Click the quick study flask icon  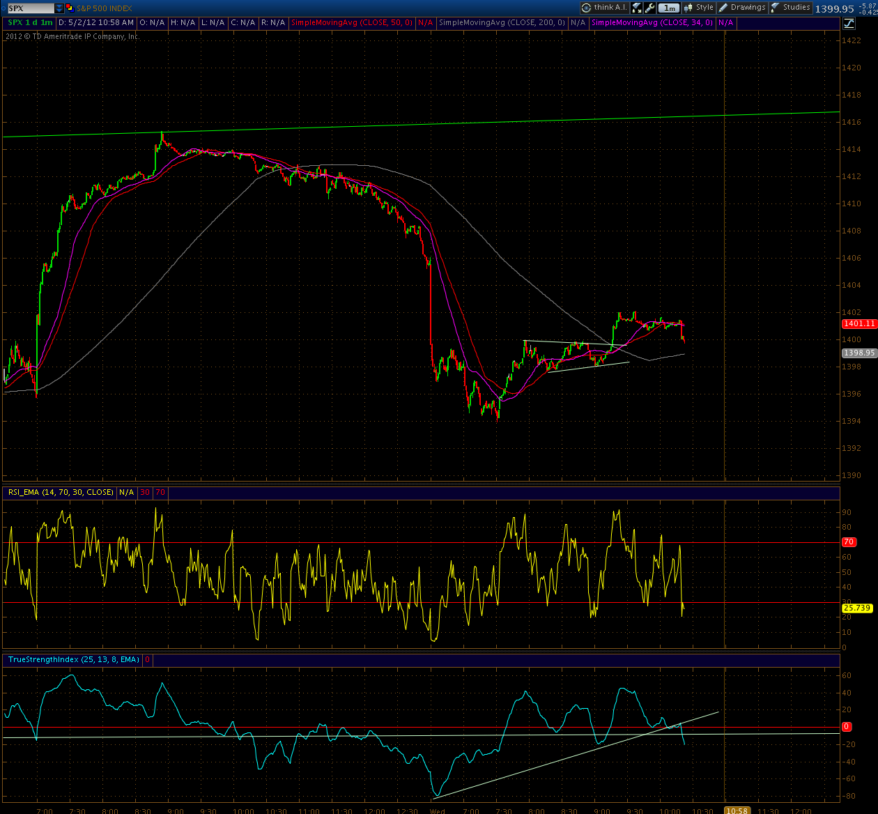point(637,8)
